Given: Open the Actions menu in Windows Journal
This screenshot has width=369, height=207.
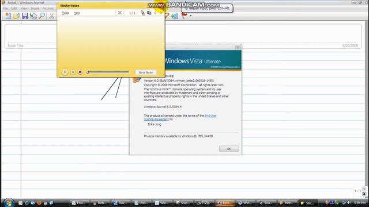Looking at the screenshot, I should (48, 8).
